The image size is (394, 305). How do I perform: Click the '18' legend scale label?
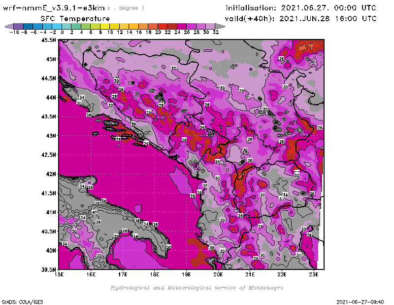click(x=148, y=32)
